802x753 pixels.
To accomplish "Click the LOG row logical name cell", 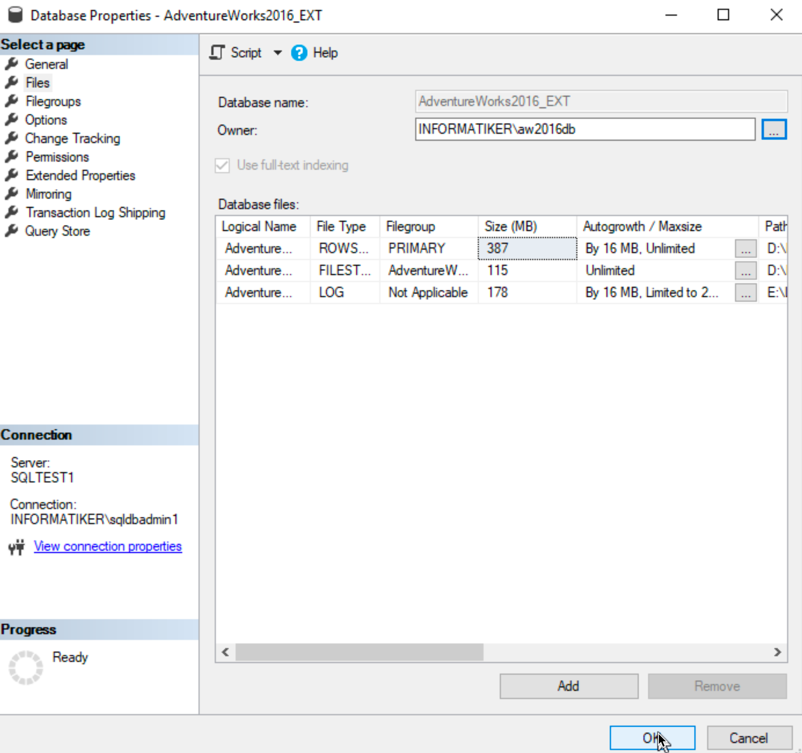I will click(263, 292).
